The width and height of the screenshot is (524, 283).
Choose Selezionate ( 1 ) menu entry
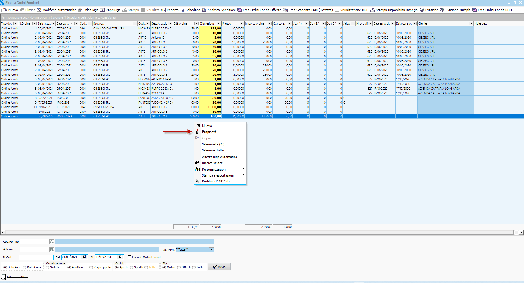pyautogui.click(x=220, y=144)
